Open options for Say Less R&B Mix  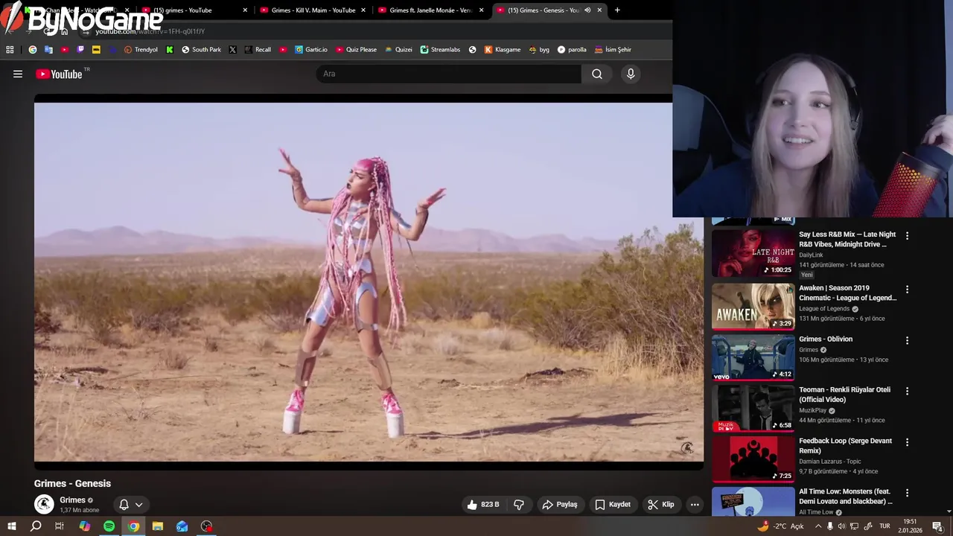907,235
